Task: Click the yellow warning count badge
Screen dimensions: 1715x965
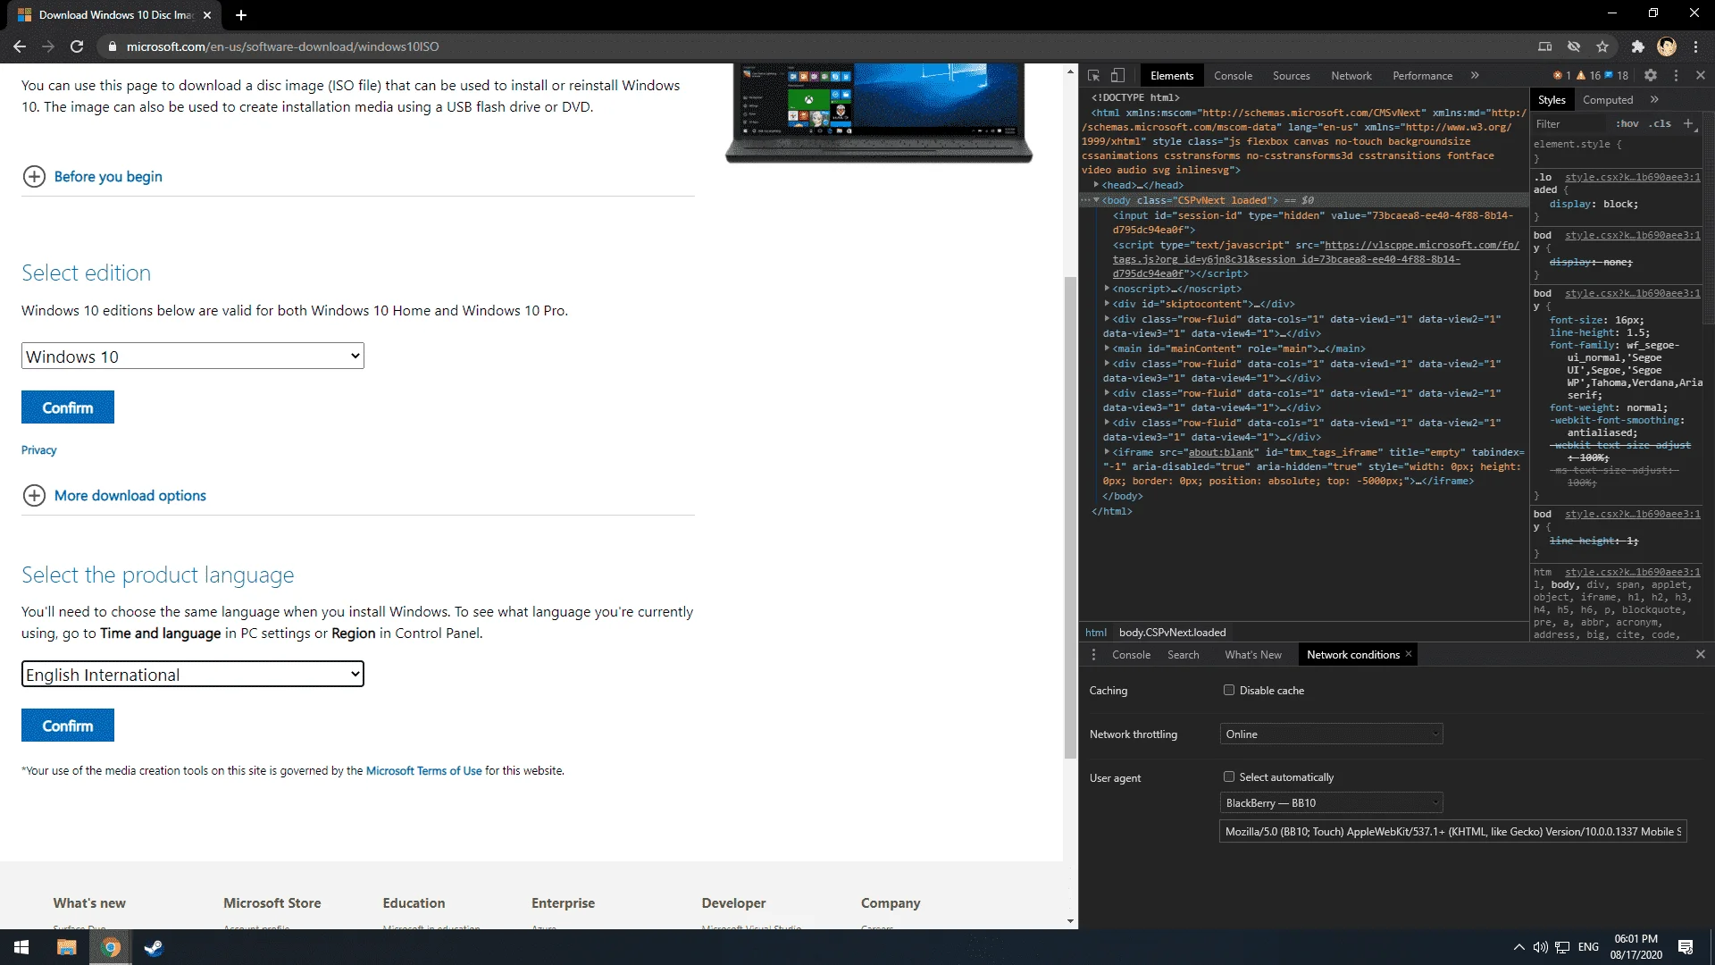Action: click(1588, 76)
